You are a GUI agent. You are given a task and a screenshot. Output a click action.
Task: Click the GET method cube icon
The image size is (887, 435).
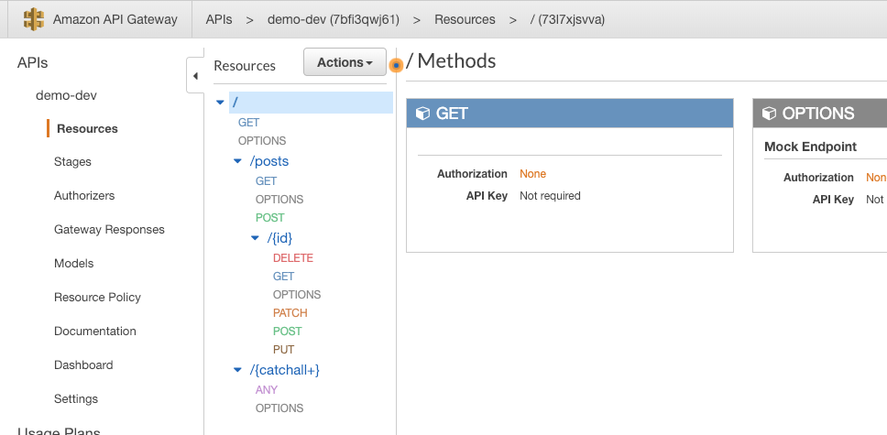(x=422, y=114)
